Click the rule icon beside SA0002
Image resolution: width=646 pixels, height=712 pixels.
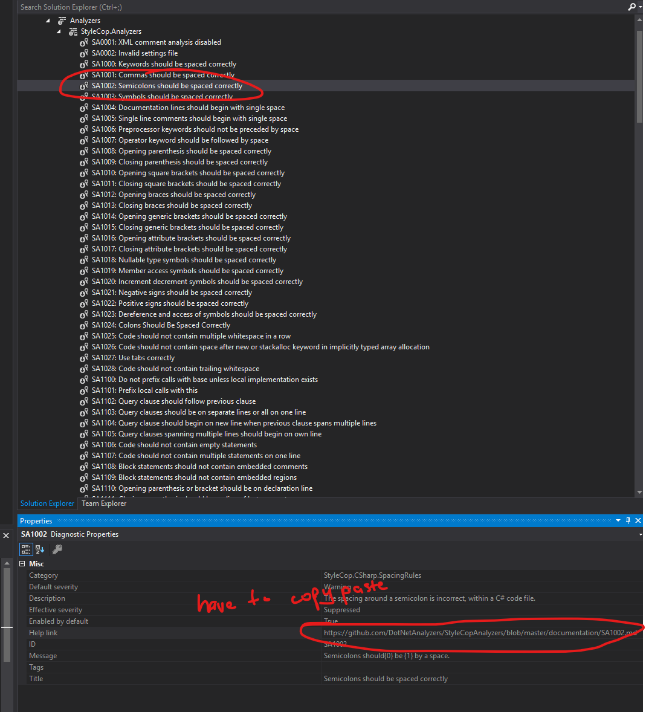tap(84, 53)
